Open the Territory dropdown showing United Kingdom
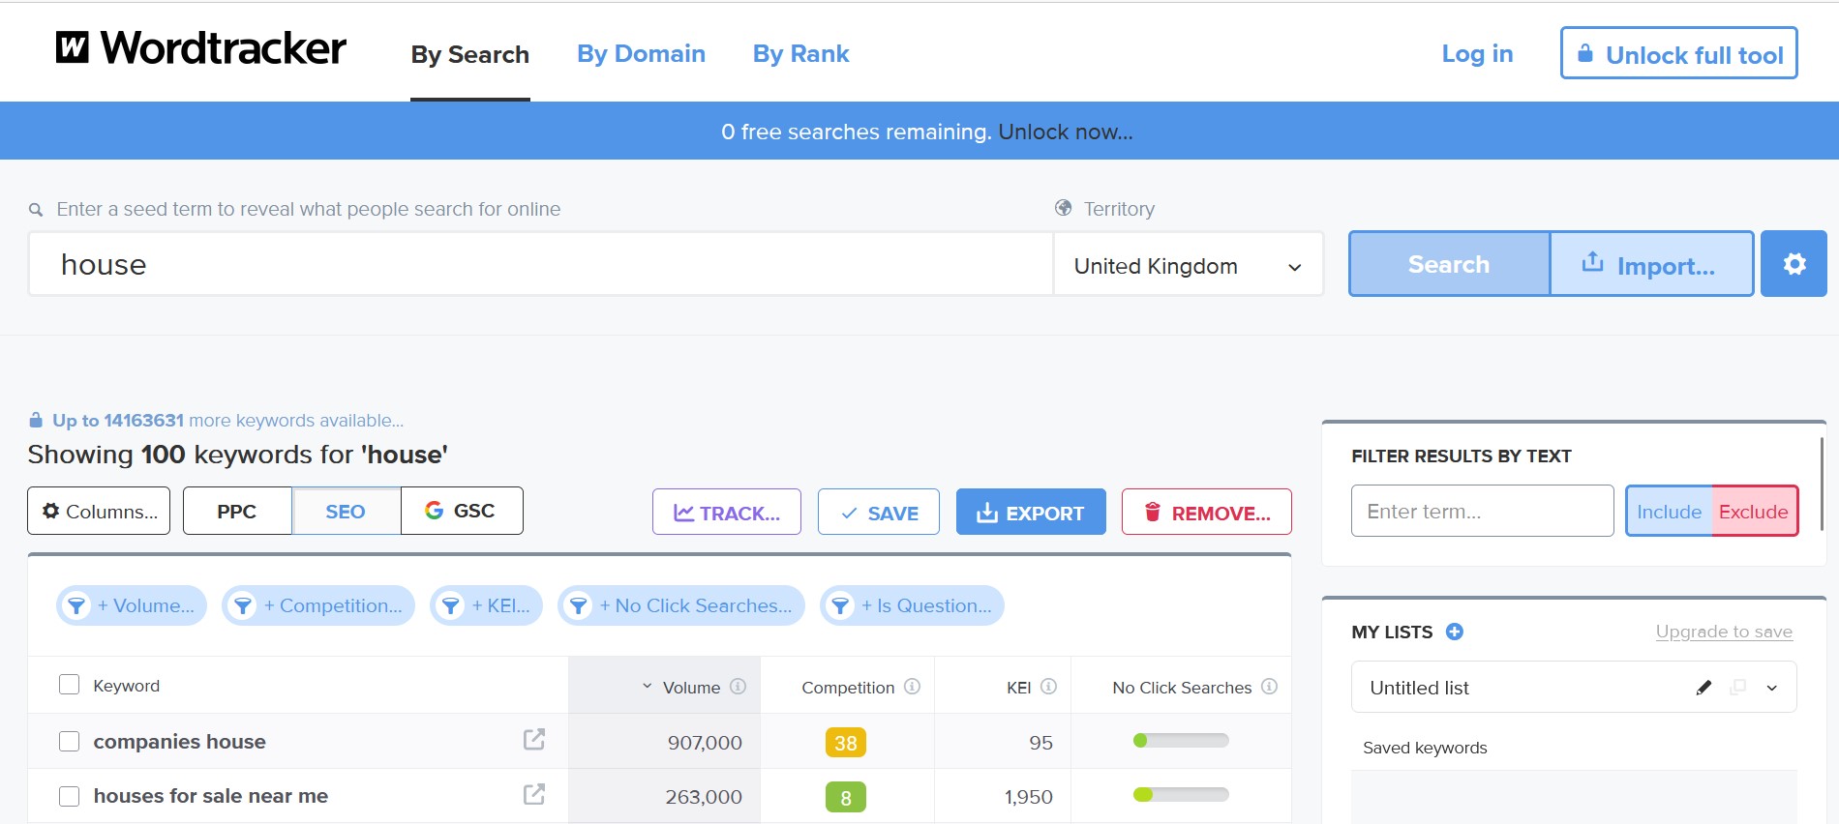Screen dimensions: 1839x824 tap(1188, 266)
